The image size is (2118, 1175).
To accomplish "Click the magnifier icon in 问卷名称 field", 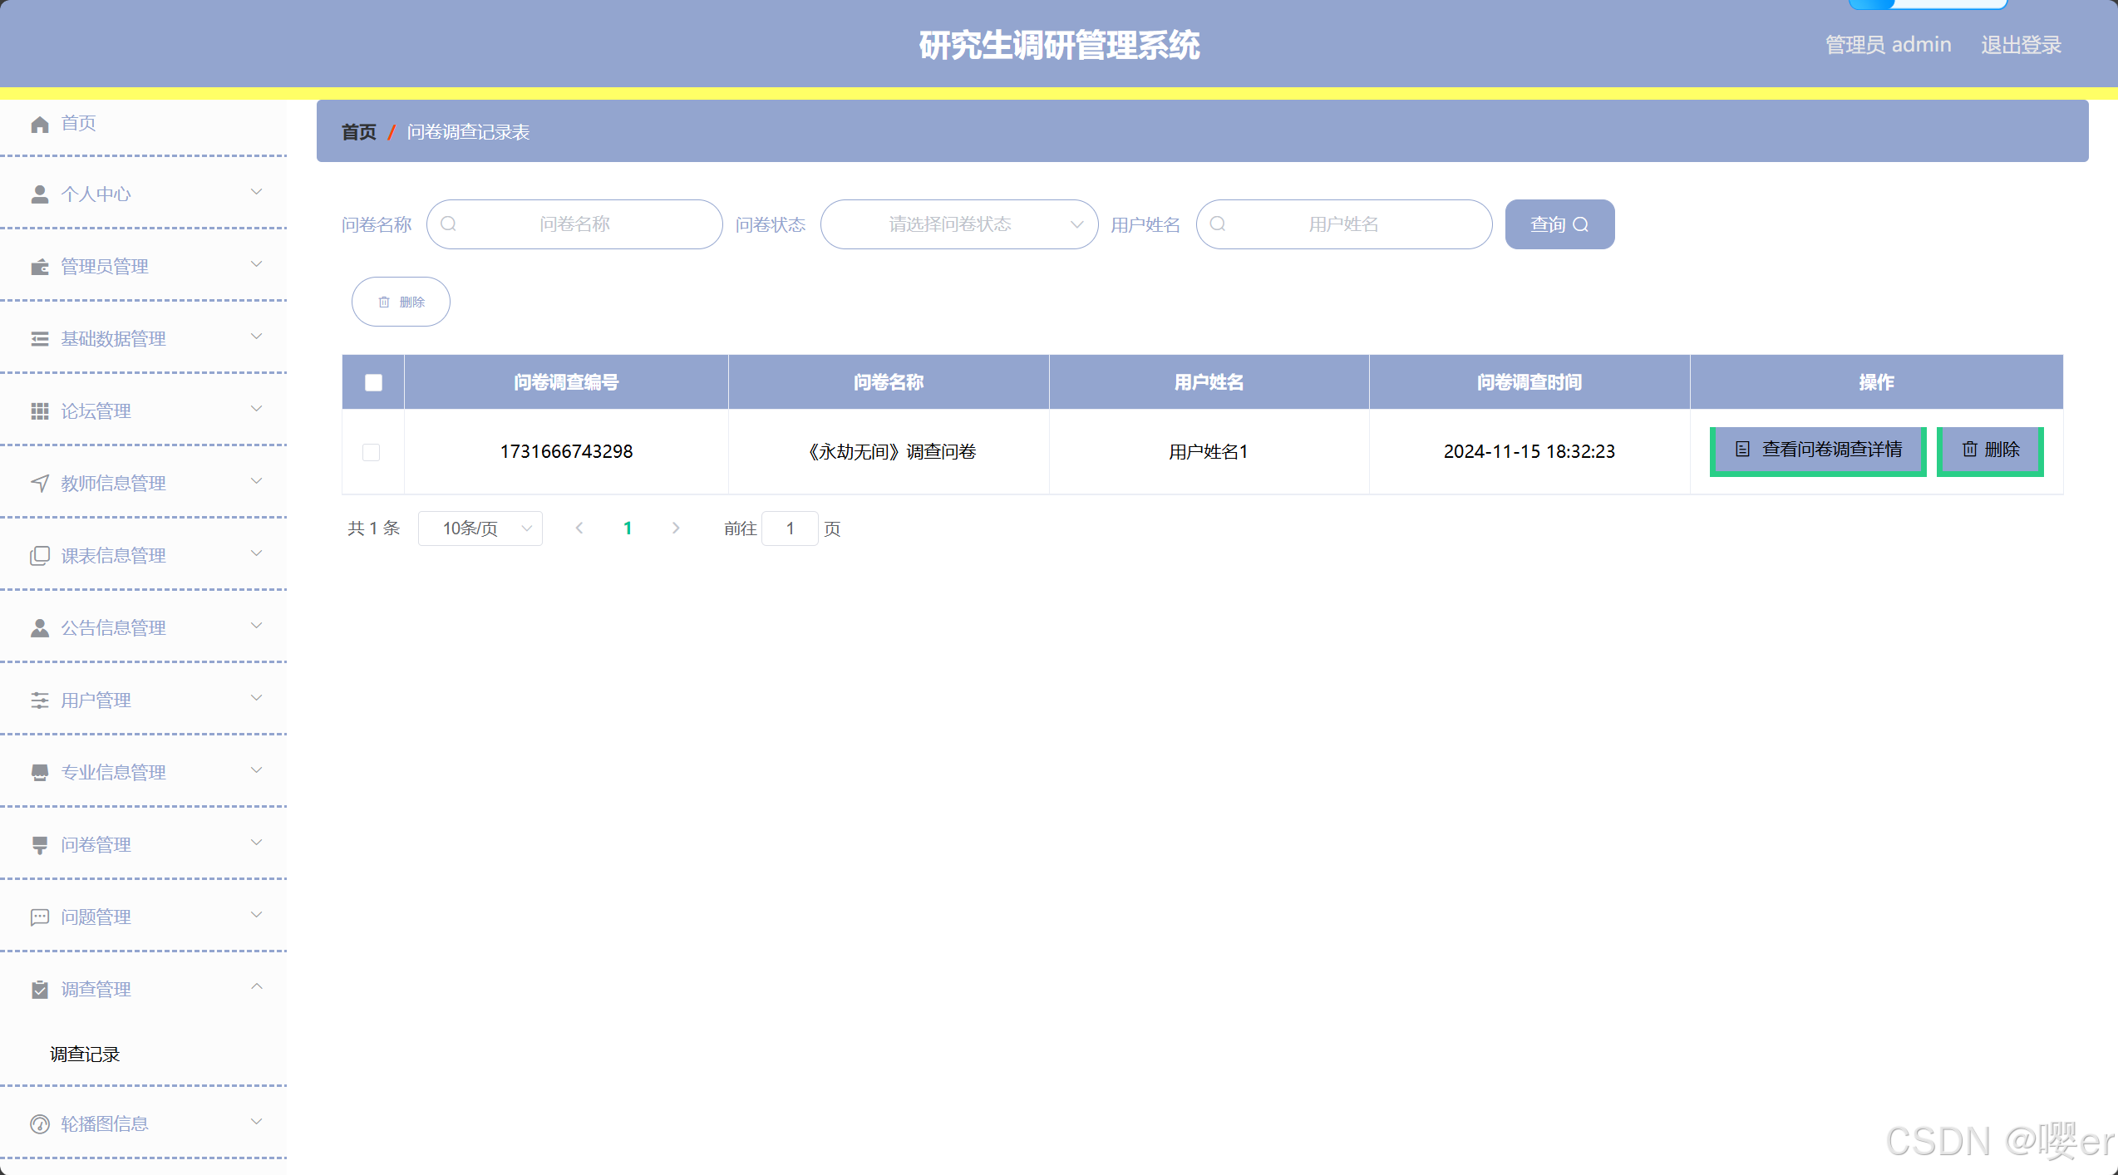I will click(x=448, y=224).
